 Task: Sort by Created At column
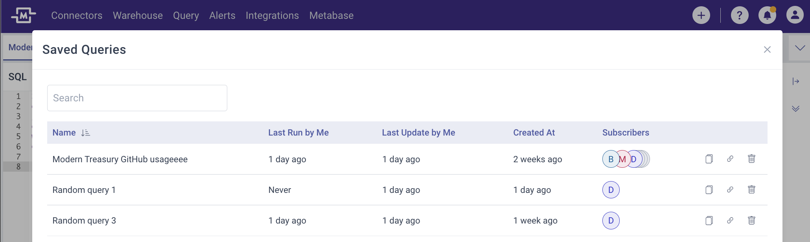tap(534, 133)
